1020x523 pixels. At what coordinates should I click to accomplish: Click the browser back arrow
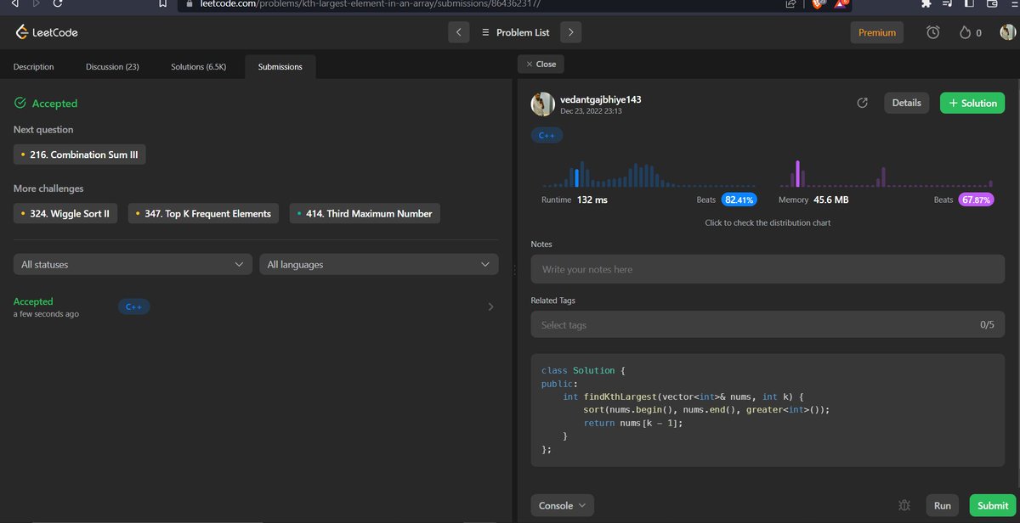14,4
